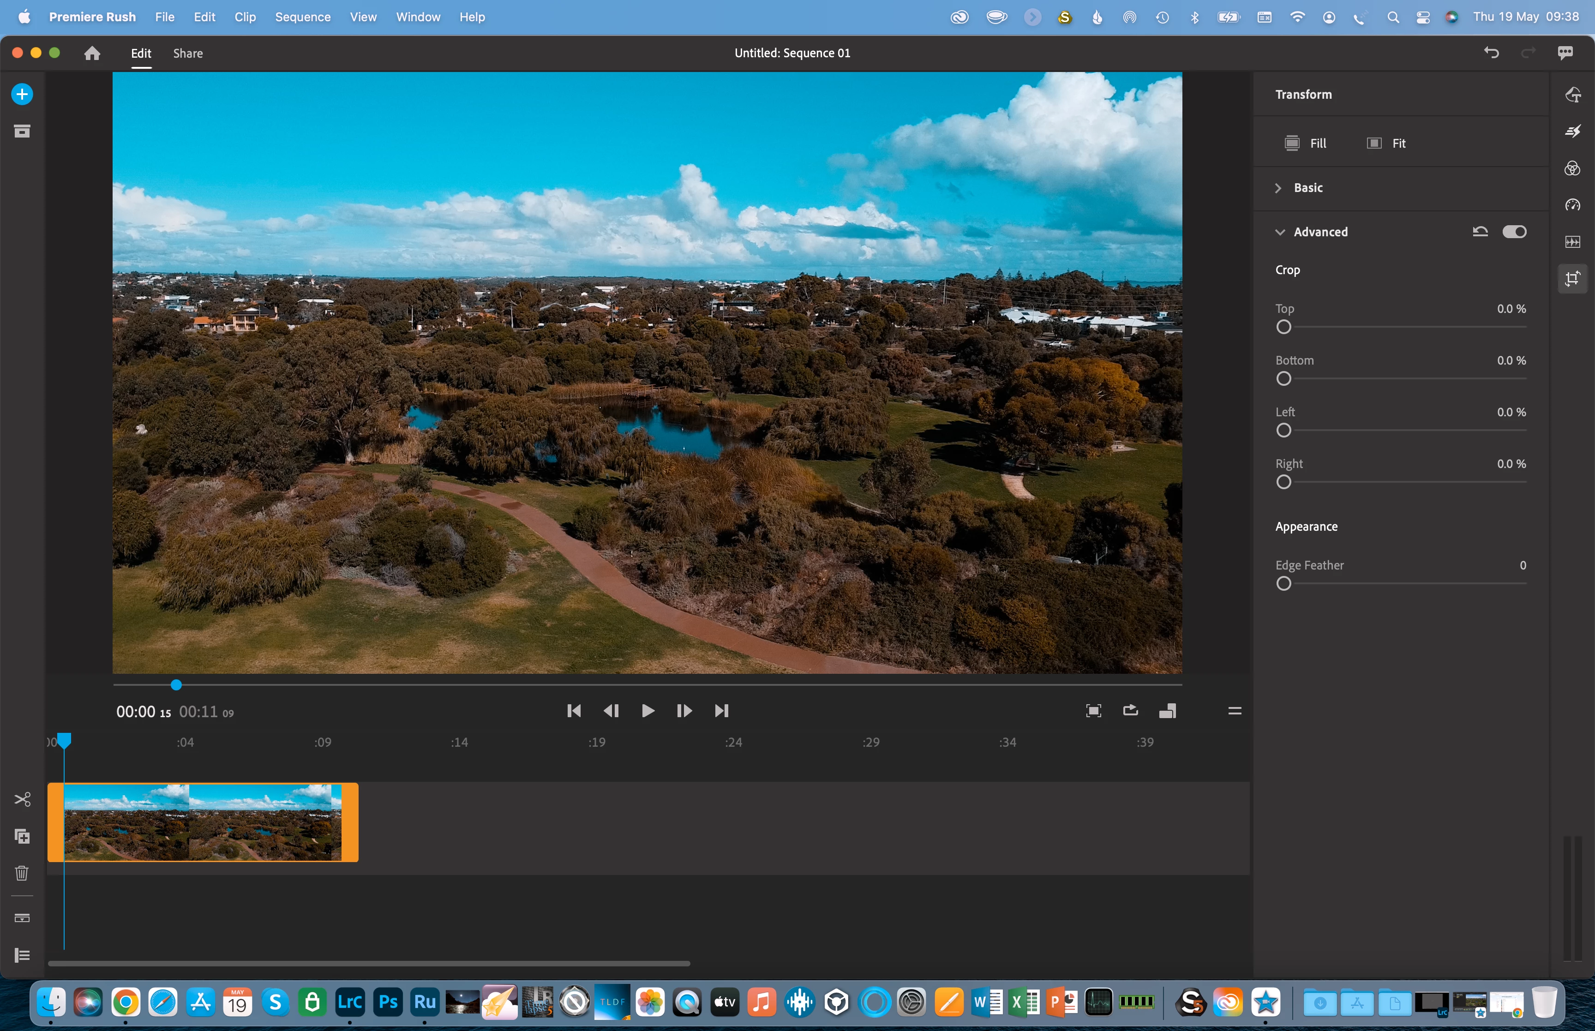Viewport: 1595px width, 1031px height.
Task: Open the Sequence menu
Action: (303, 18)
